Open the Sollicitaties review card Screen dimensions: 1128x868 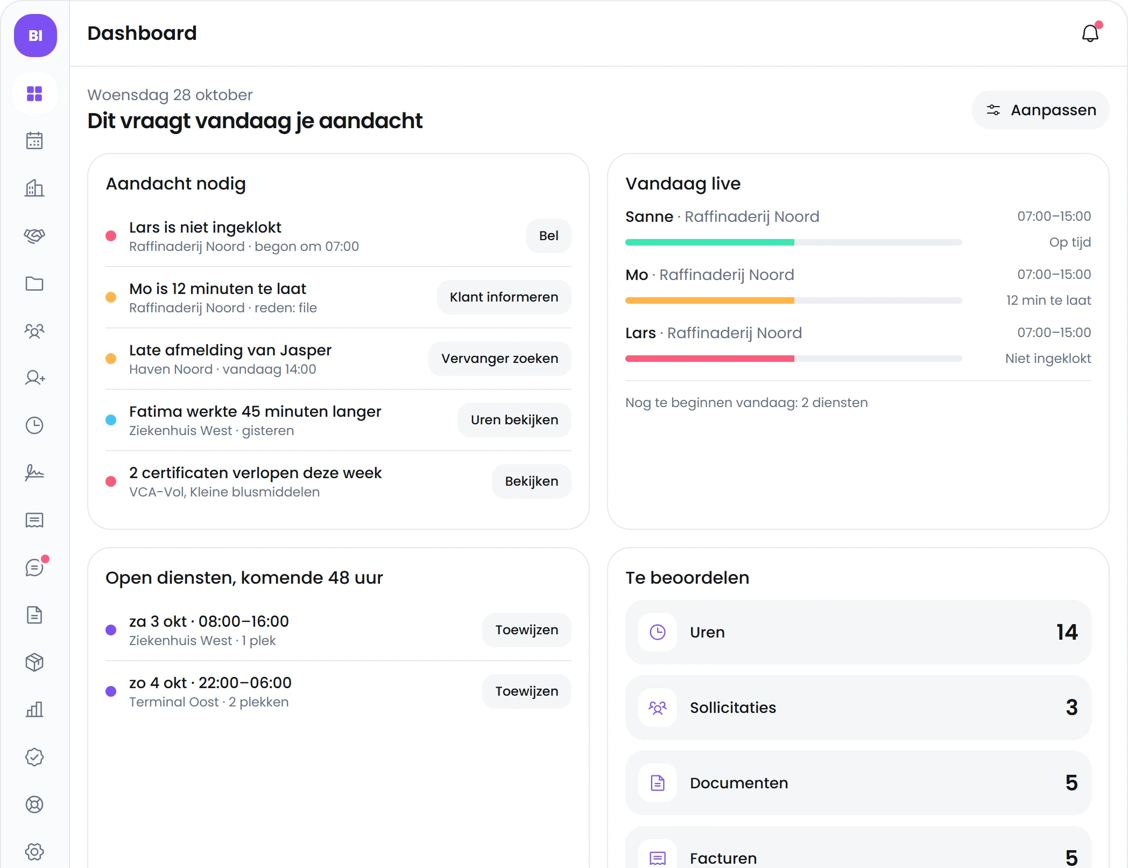[858, 708]
